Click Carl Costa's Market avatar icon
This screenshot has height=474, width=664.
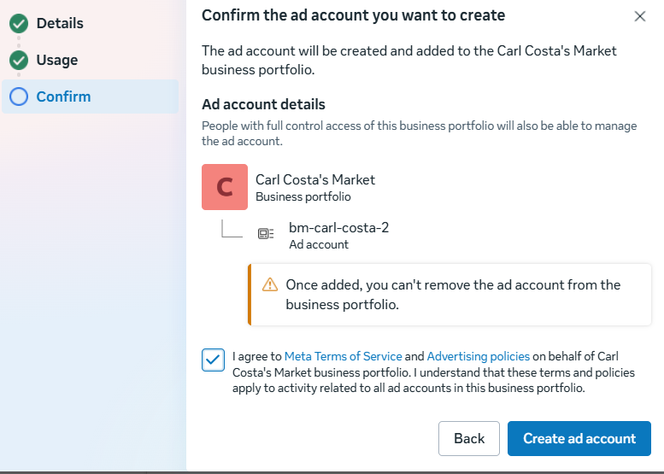point(225,187)
